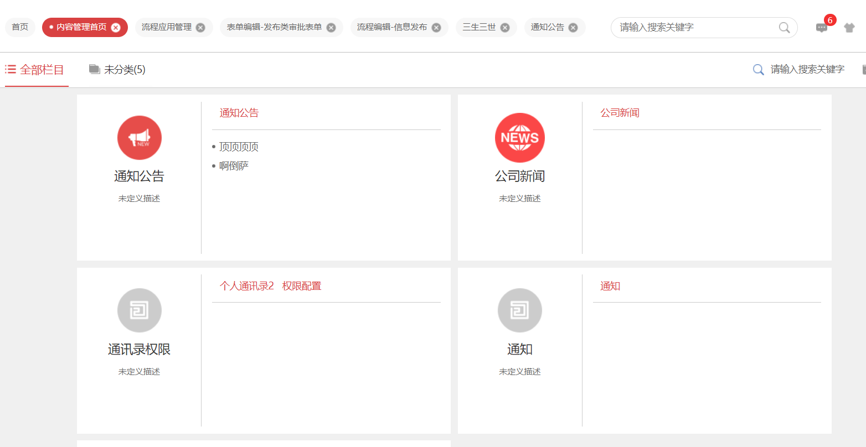This screenshot has height=447, width=866.
Task: Select the 全部栏目 column tab
Action: click(x=37, y=70)
